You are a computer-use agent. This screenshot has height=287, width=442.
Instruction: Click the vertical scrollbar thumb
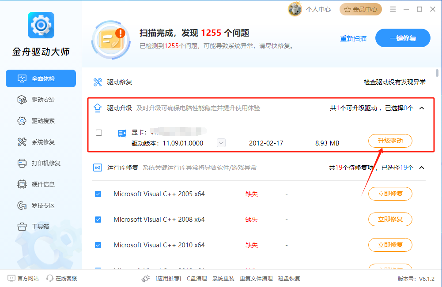(x=437, y=73)
